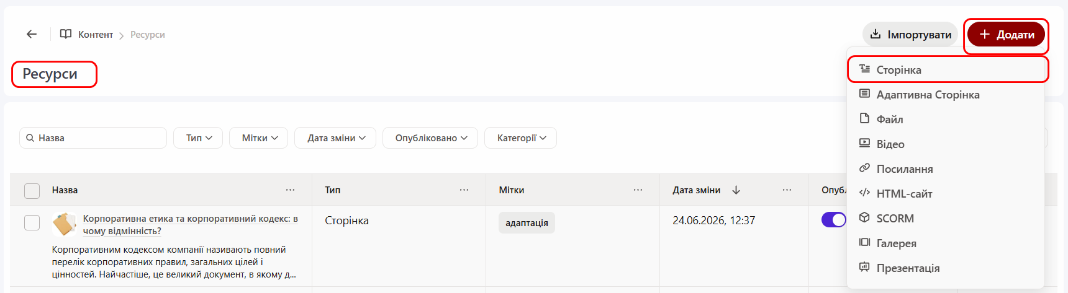This screenshot has height=293, width=1068.
Task: Click the sort arrow in Дата зміни
Action: tap(736, 190)
